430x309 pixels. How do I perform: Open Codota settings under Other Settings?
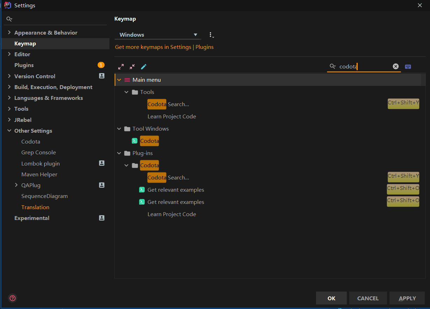point(31,141)
